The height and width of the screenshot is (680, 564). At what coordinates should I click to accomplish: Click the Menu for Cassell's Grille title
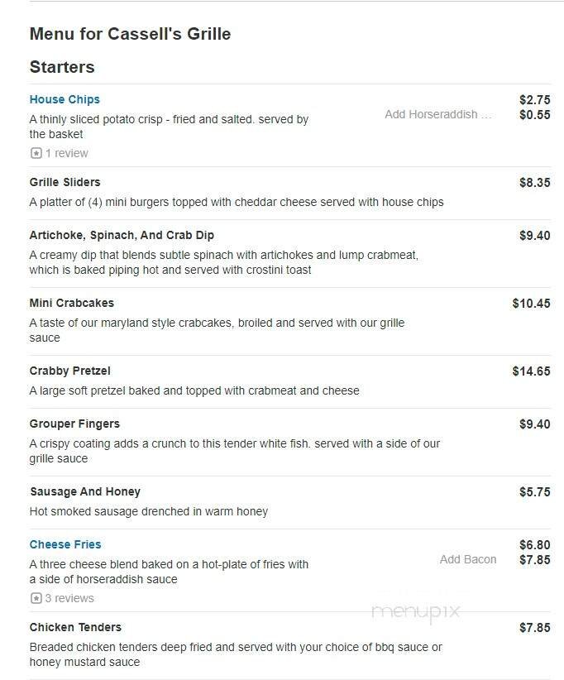point(130,34)
